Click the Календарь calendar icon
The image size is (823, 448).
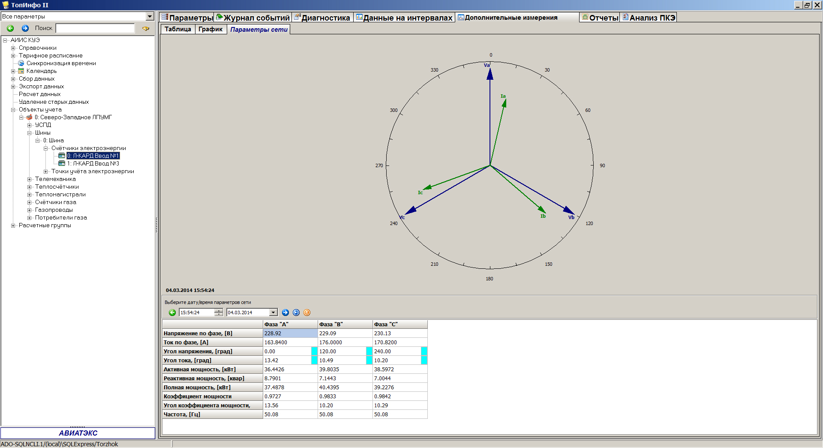pyautogui.click(x=21, y=71)
